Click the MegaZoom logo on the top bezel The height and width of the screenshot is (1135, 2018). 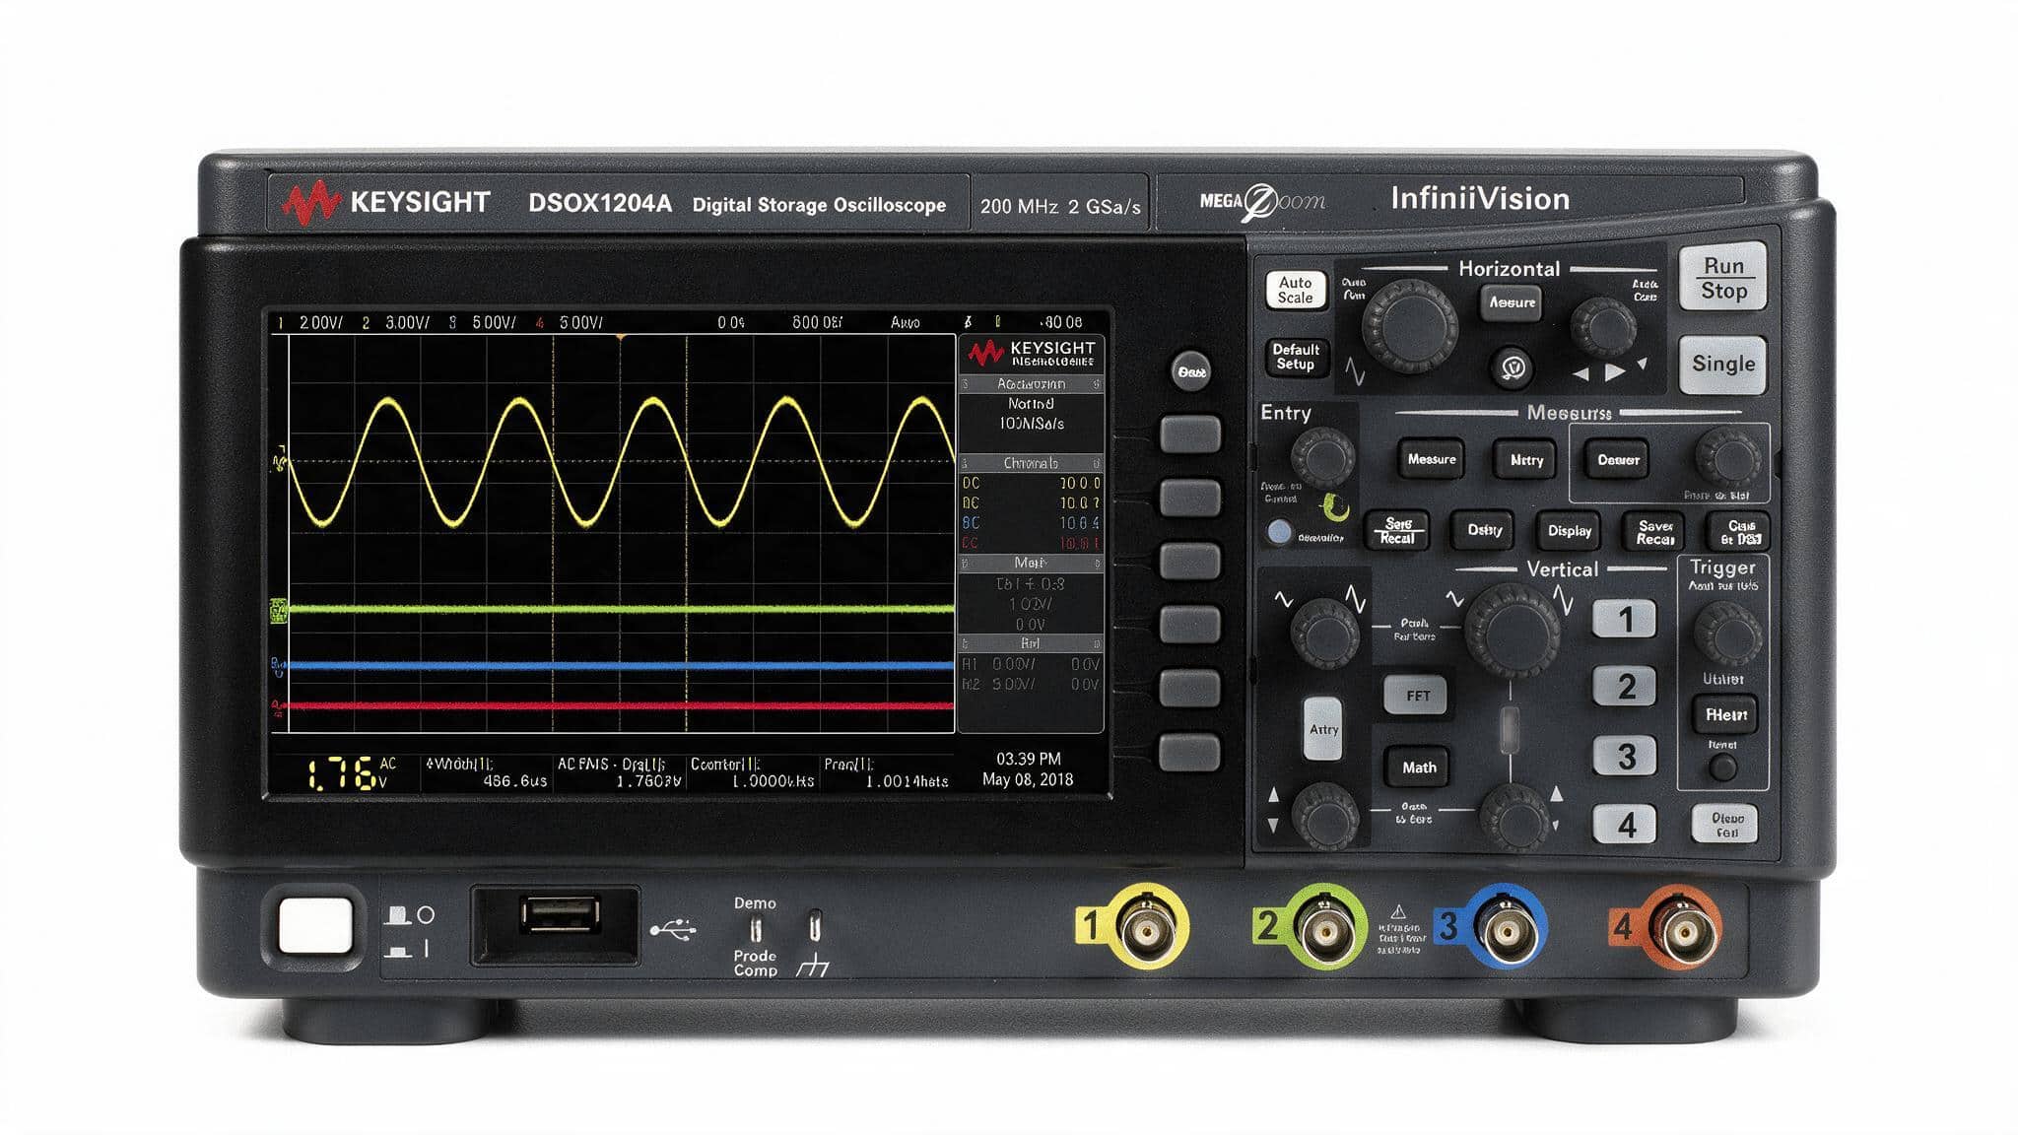[1262, 202]
